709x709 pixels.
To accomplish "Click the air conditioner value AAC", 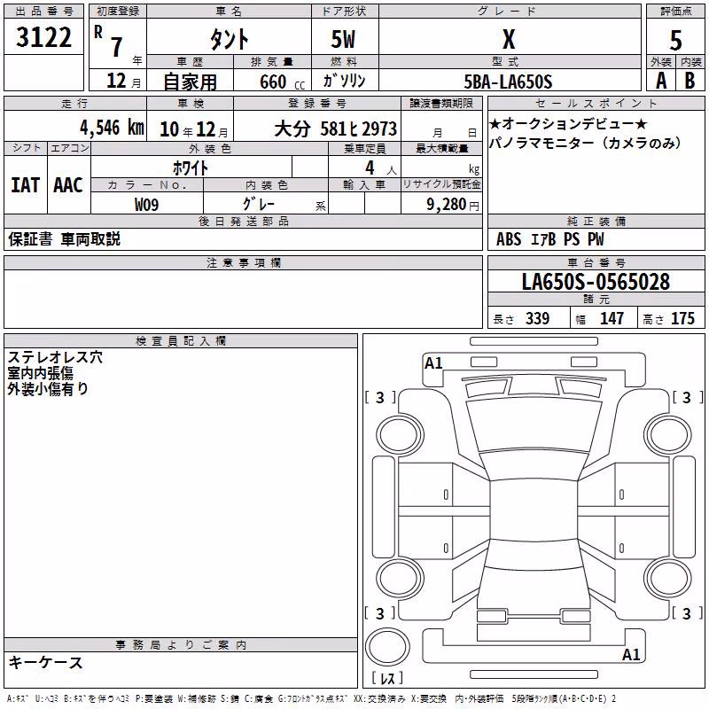I will click(68, 185).
